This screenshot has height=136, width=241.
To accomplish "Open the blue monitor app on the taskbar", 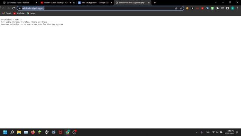I will coord(26,132).
